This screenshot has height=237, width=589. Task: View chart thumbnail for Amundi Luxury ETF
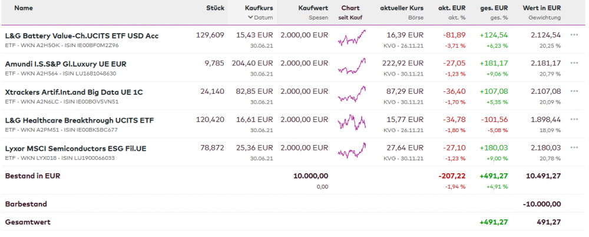point(352,67)
